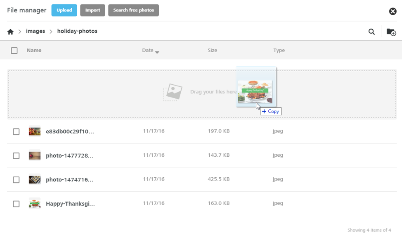Image resolution: width=402 pixels, height=239 pixels.
Task: Open the photo-1474716 thumbnail
Action: click(35, 179)
